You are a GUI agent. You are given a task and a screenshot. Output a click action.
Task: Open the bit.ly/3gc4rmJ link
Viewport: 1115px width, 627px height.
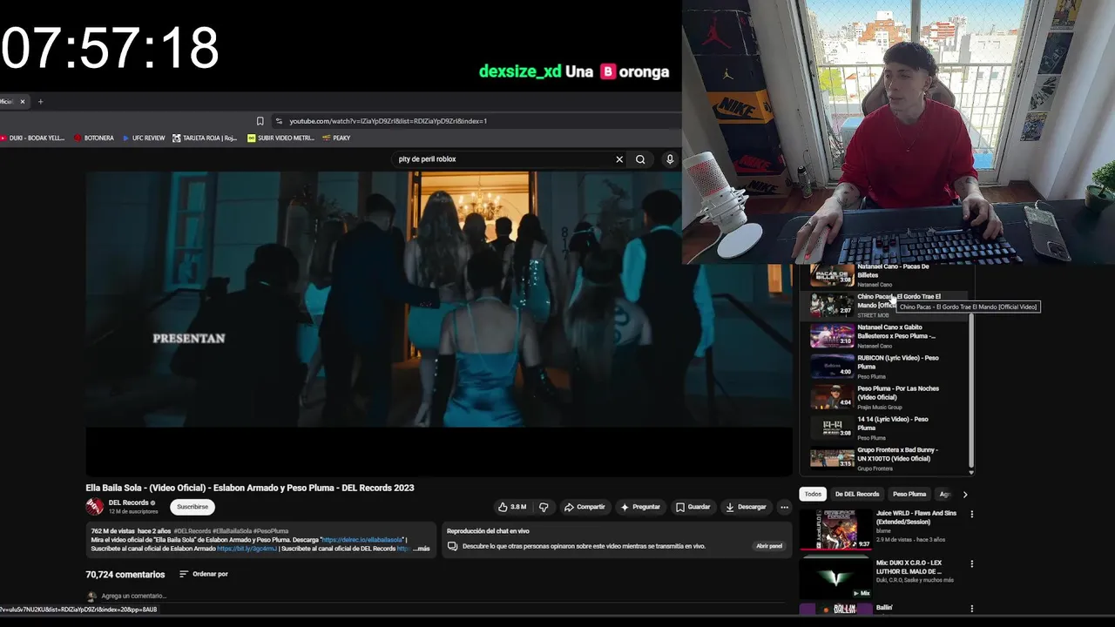(247, 549)
